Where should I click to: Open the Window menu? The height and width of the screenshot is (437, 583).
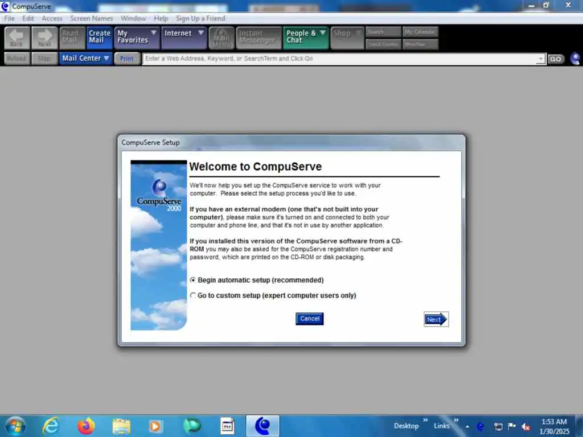point(133,19)
